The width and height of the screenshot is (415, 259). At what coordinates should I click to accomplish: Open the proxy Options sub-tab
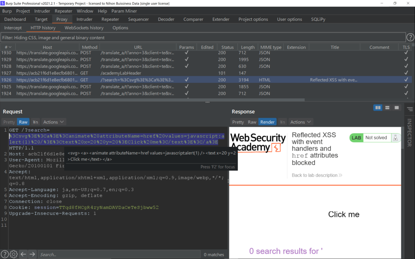120,28
